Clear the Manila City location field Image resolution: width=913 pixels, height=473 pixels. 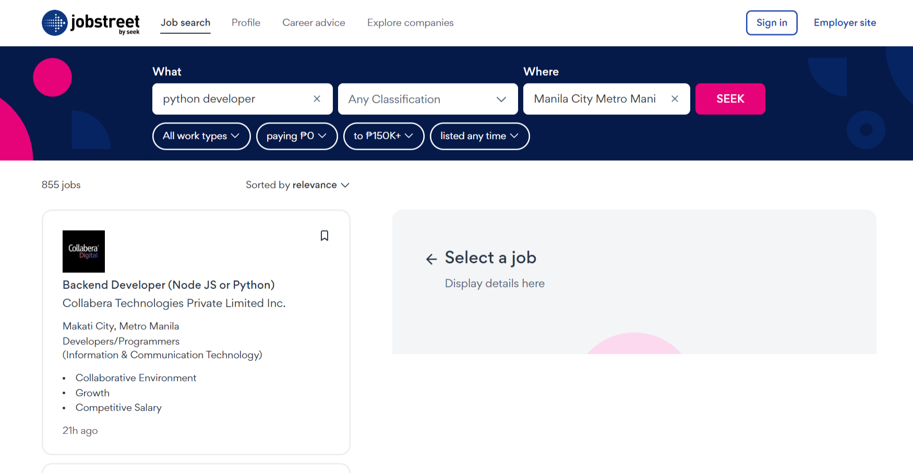coord(675,99)
